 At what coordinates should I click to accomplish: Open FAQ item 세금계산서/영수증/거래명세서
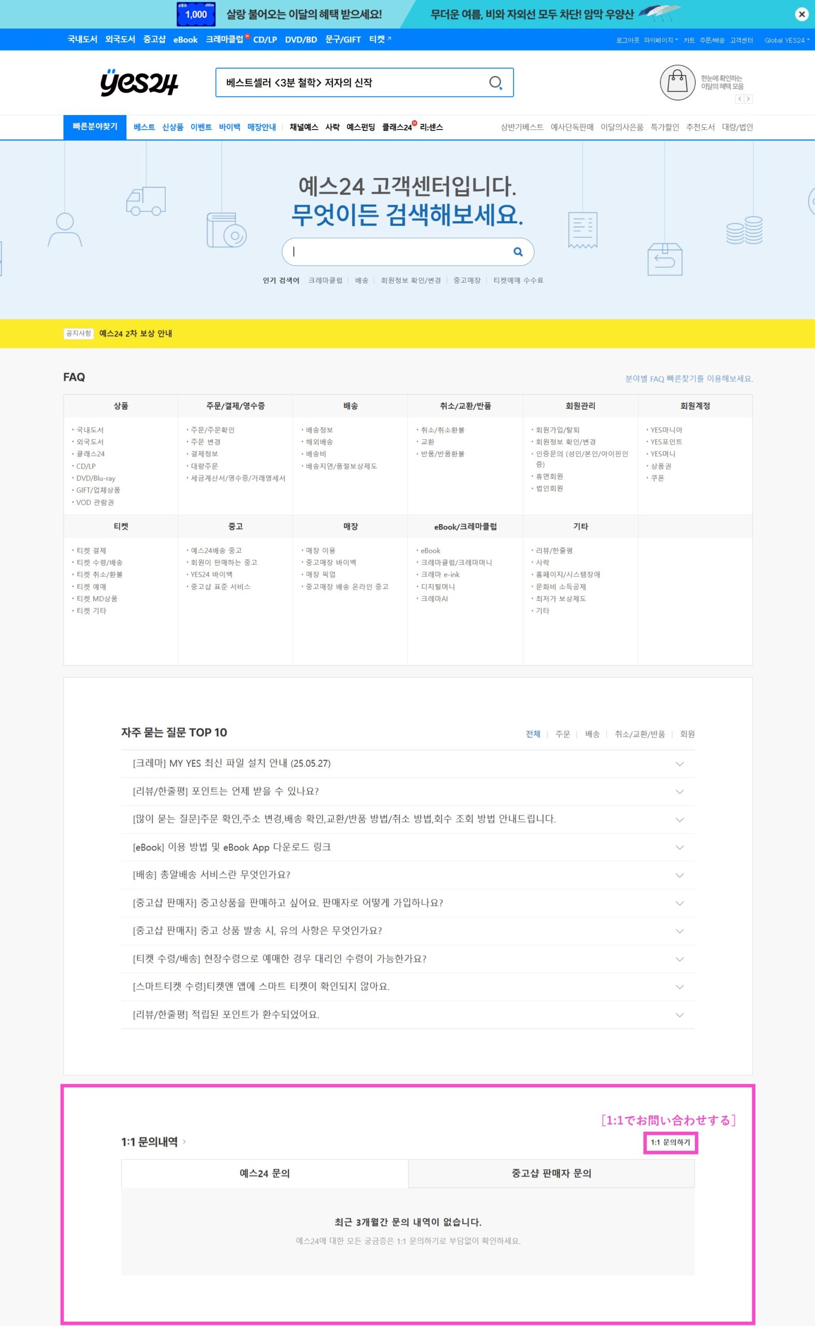pos(238,478)
